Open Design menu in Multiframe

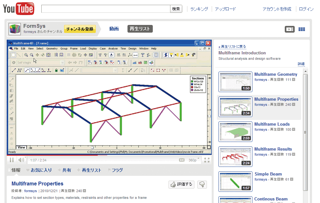[x=132, y=49]
